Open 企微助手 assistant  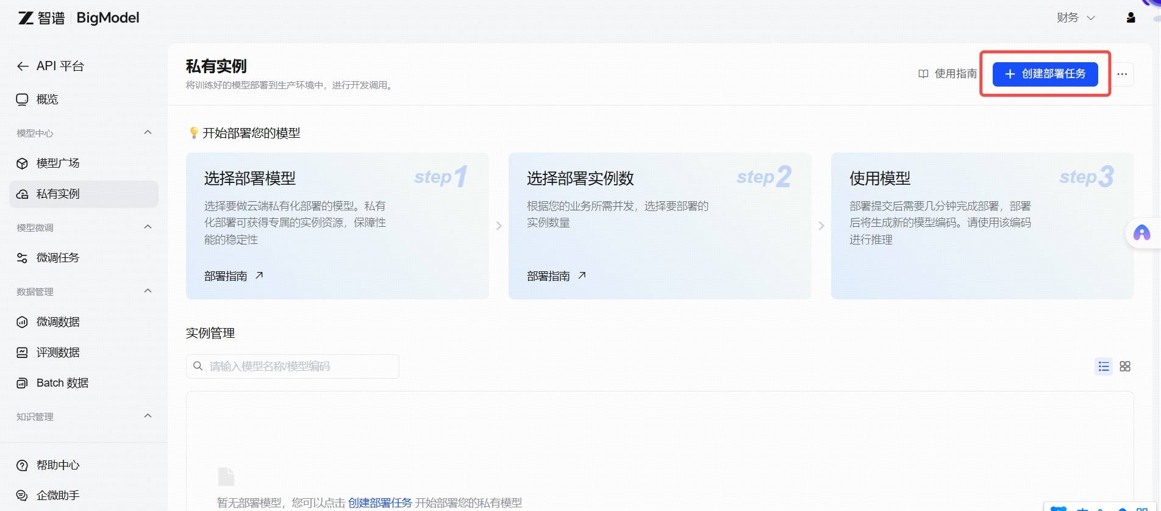(57, 495)
